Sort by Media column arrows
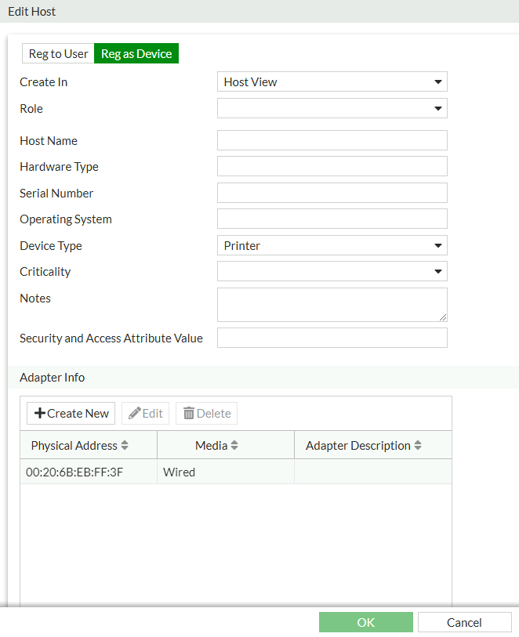The width and height of the screenshot is (519, 637). click(x=234, y=446)
